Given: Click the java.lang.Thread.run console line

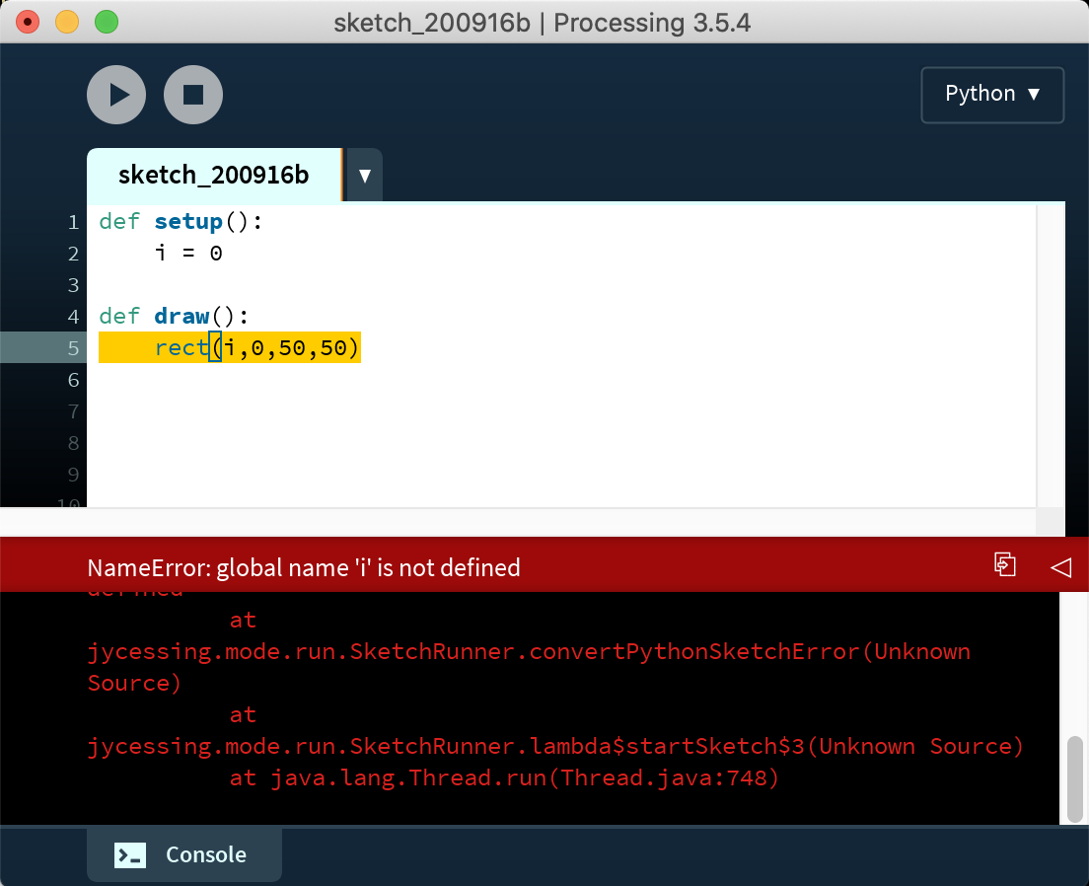Looking at the screenshot, I should pos(504,777).
